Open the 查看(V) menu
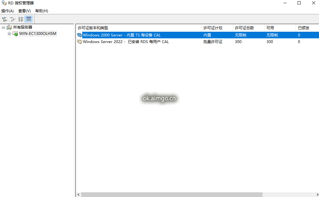This screenshot has height=197, width=319. (x=25, y=11)
